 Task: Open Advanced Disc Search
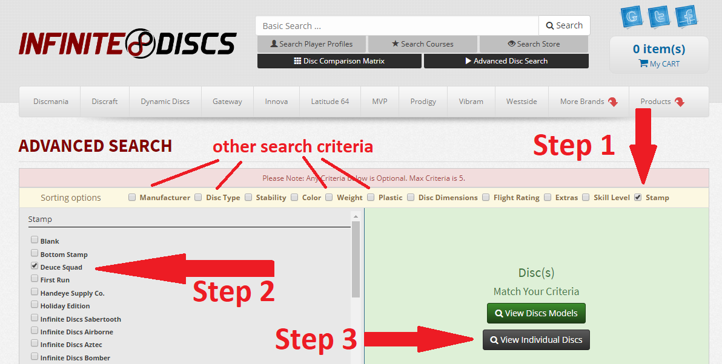(506, 61)
